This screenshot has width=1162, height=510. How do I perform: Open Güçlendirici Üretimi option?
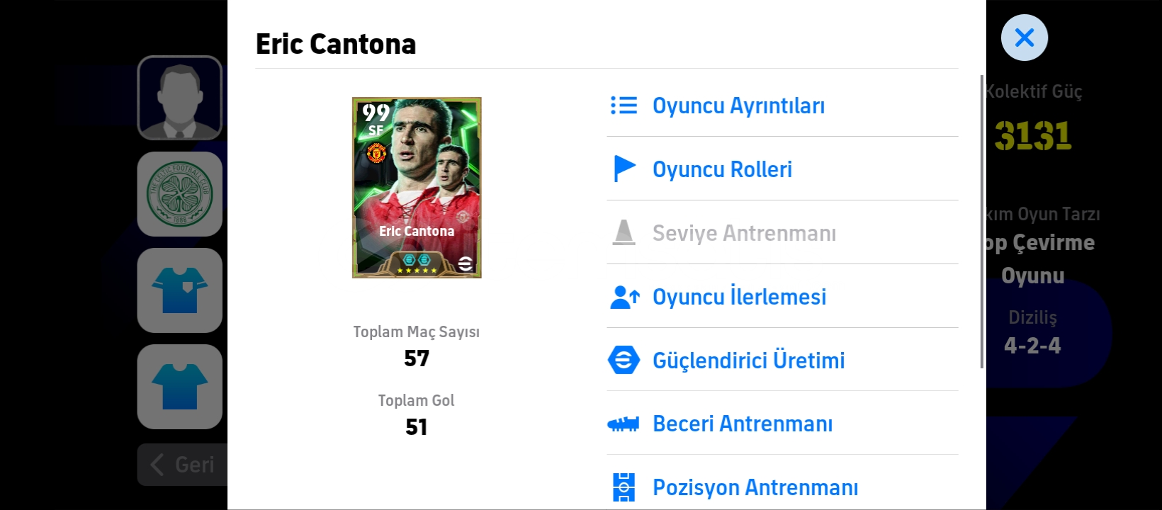782,360
